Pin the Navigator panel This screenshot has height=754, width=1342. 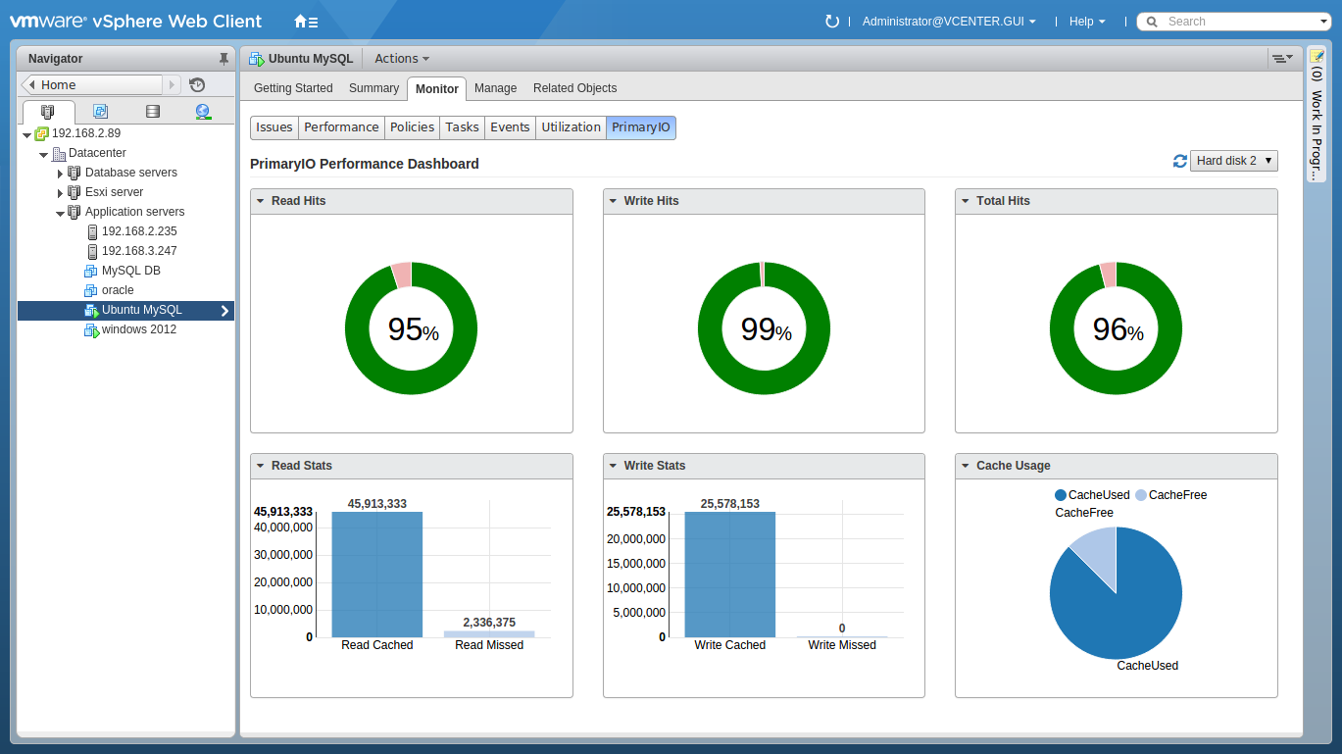click(224, 59)
